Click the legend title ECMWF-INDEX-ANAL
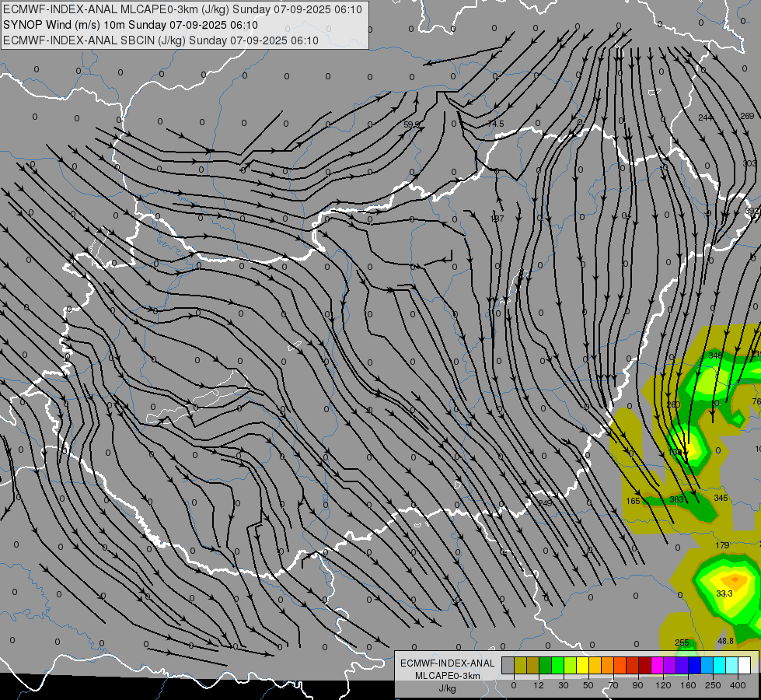The height and width of the screenshot is (700, 761). (448, 663)
